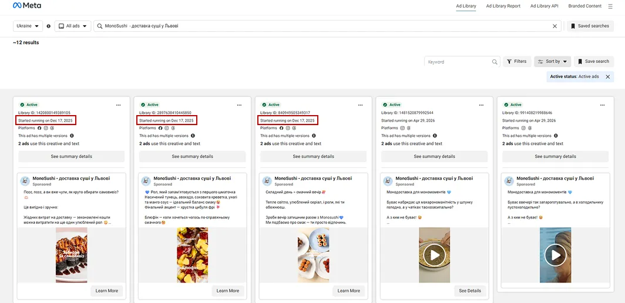
Task: Click the Instagram platform icon on ad 1481520879992544
Action: [402, 128]
